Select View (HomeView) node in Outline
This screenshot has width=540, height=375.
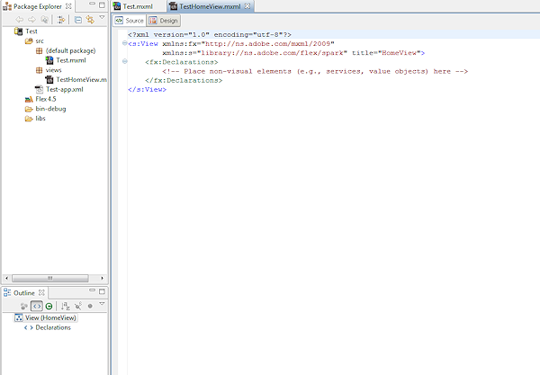click(x=51, y=317)
